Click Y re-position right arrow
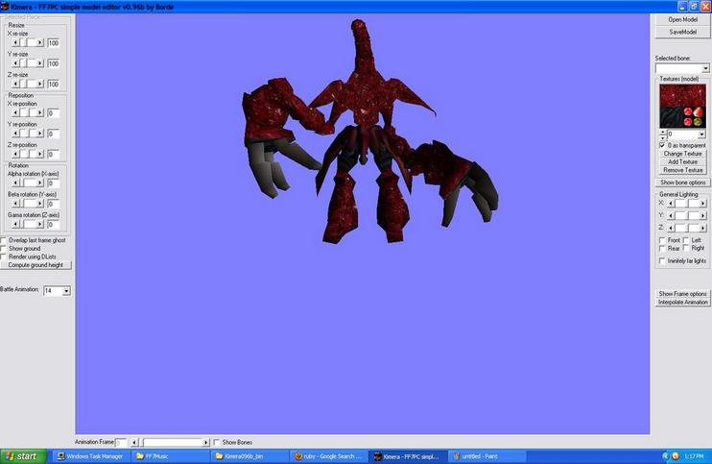The image size is (712, 464). click(40, 134)
